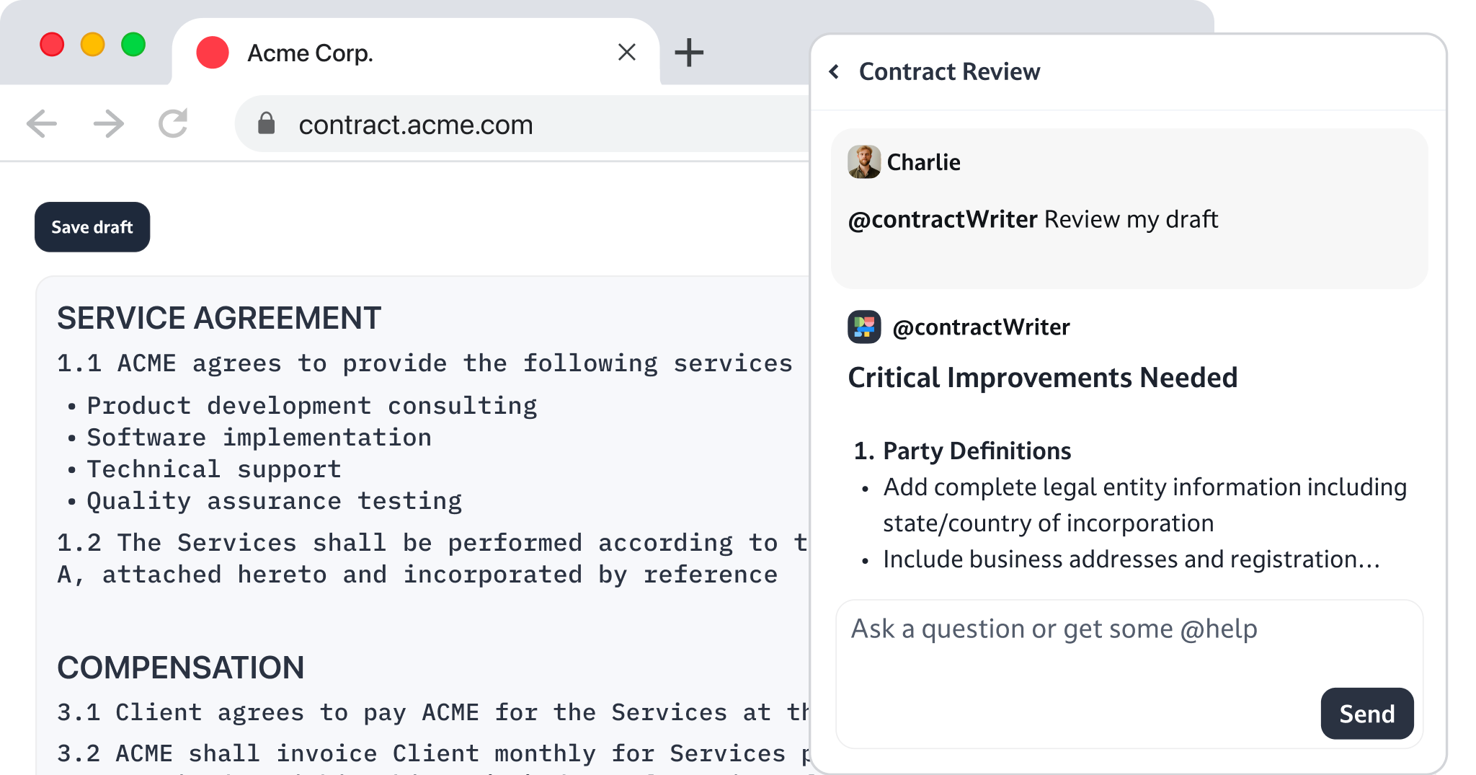Open a new tab with plus icon
The height and width of the screenshot is (775, 1476).
click(x=688, y=53)
